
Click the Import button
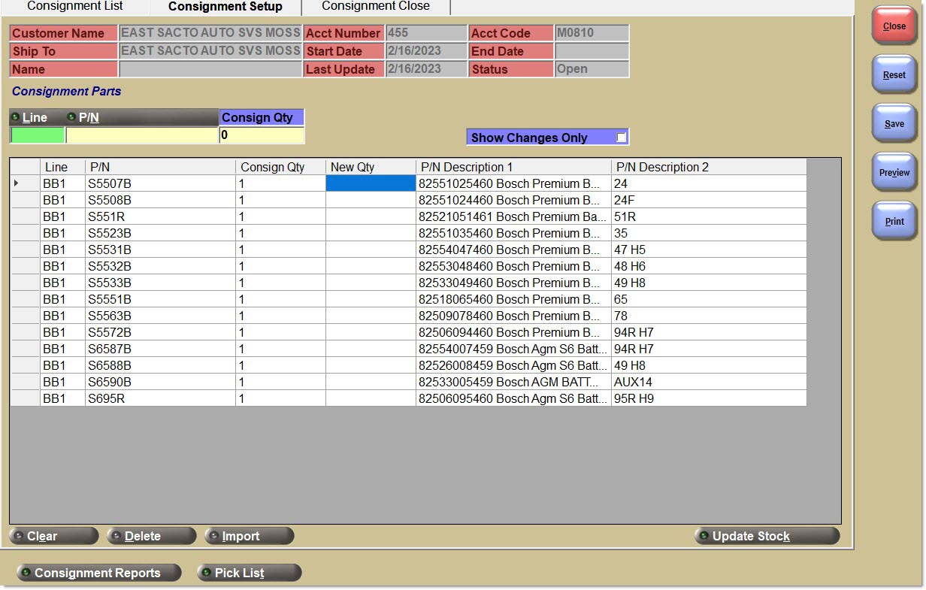[x=249, y=536]
